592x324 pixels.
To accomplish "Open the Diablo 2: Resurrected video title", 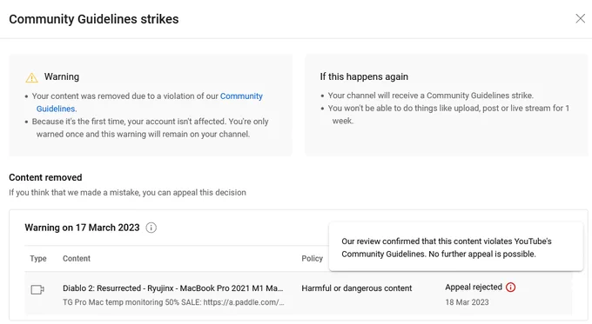I will point(173,288).
